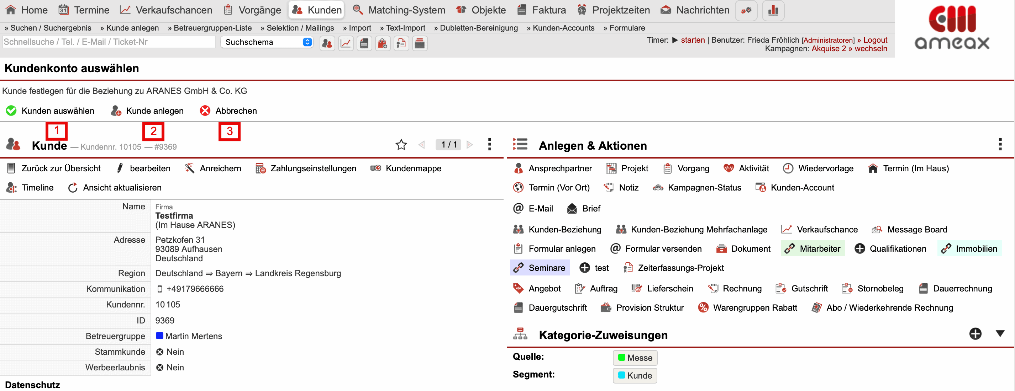Open the statistics bar chart icon
Screen dimensions: 1015x391
[x=773, y=10]
